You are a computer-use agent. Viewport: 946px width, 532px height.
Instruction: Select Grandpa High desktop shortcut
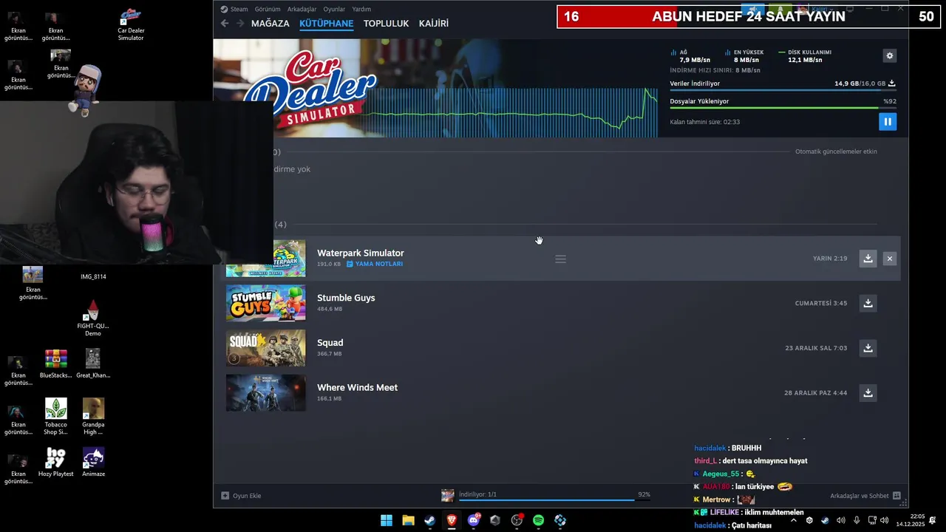pyautogui.click(x=93, y=417)
